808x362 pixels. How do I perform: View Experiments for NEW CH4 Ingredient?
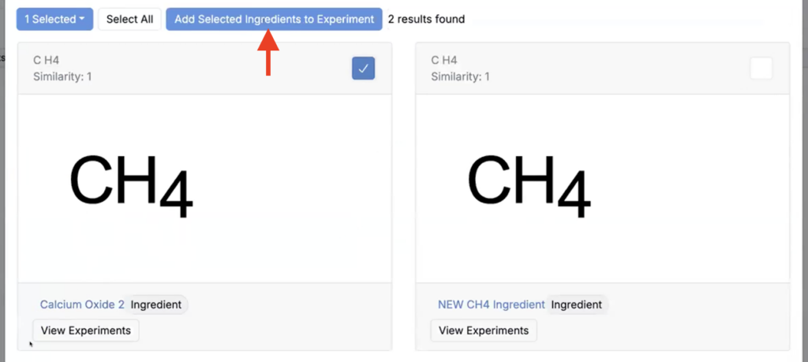click(x=484, y=330)
